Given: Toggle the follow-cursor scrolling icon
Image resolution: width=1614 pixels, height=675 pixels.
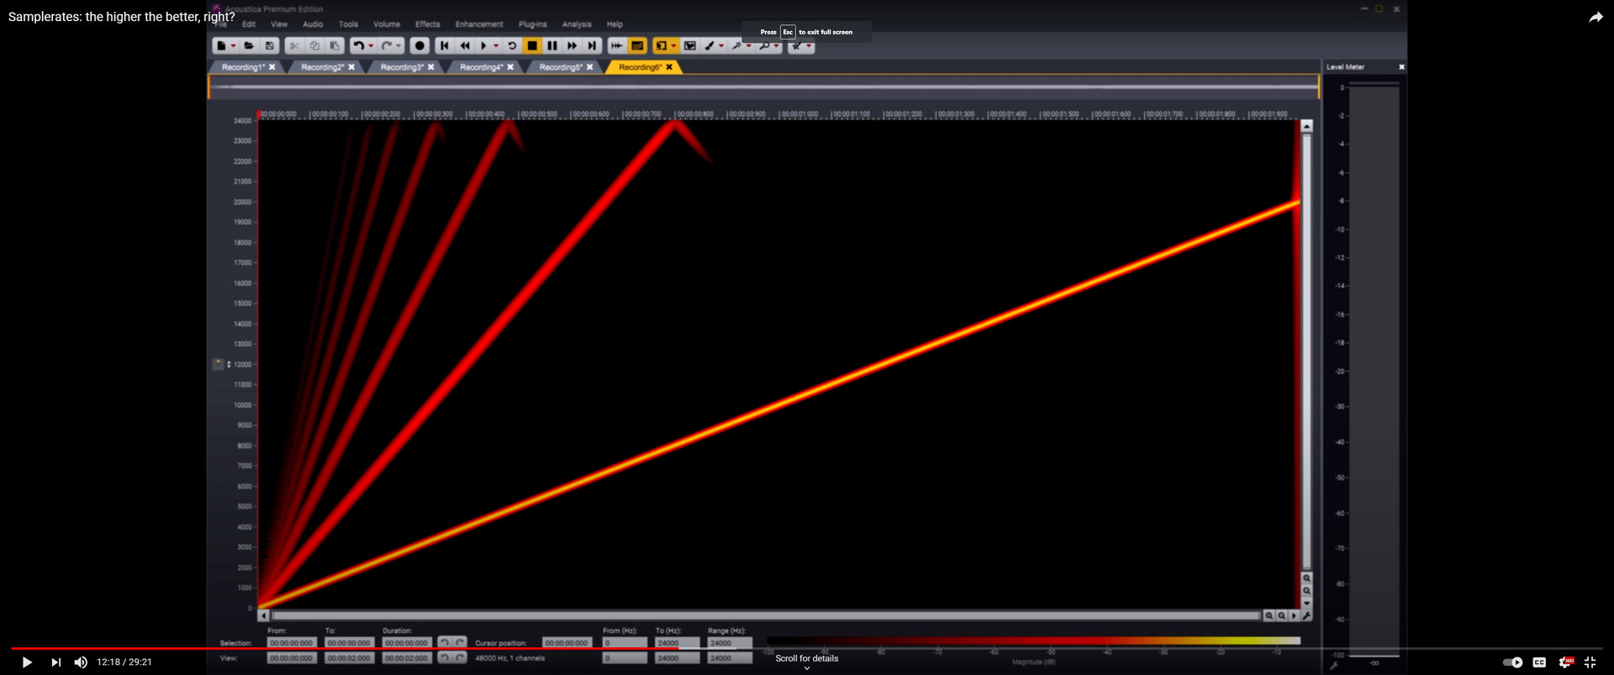Looking at the screenshot, I should (617, 46).
